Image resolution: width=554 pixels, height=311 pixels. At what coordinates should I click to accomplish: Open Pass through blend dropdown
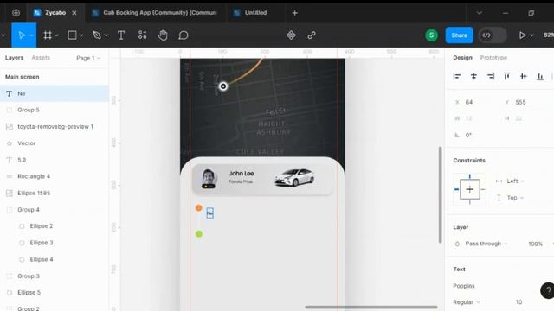click(x=486, y=244)
